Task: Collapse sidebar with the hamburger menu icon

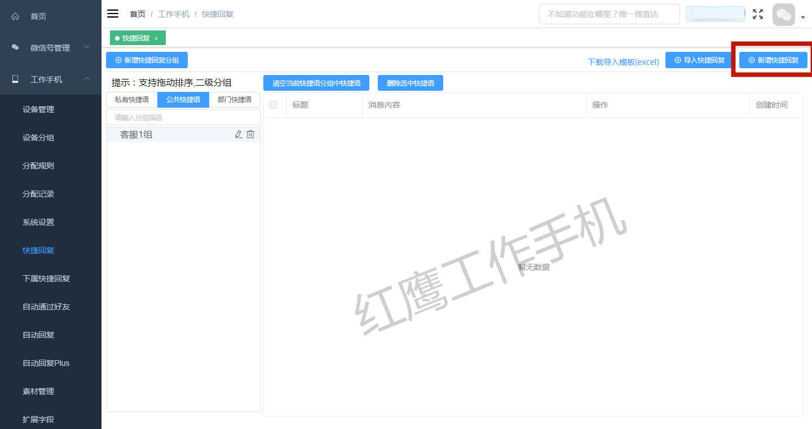Action: pos(113,14)
